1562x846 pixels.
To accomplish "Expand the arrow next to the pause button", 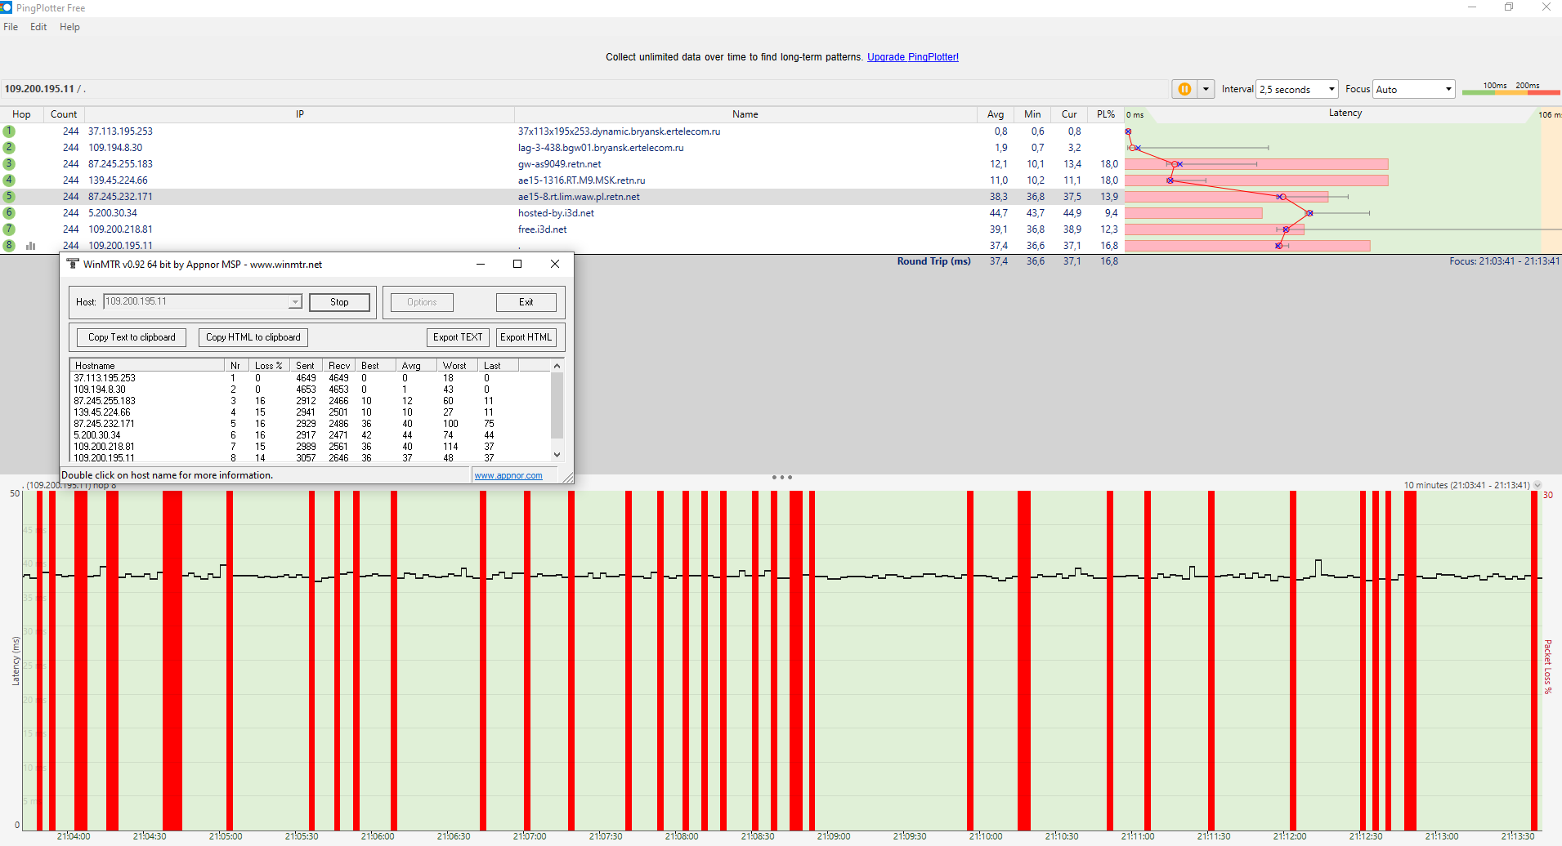I will click(x=1206, y=89).
